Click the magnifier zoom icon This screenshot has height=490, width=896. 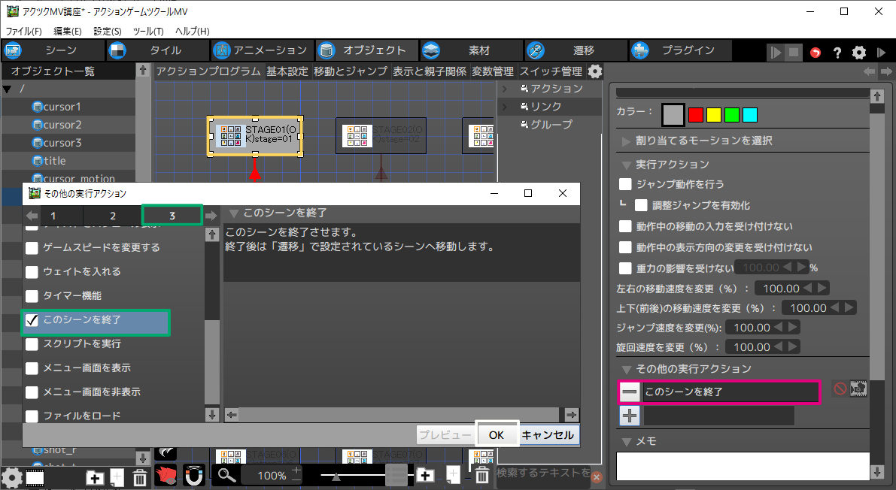[226, 475]
